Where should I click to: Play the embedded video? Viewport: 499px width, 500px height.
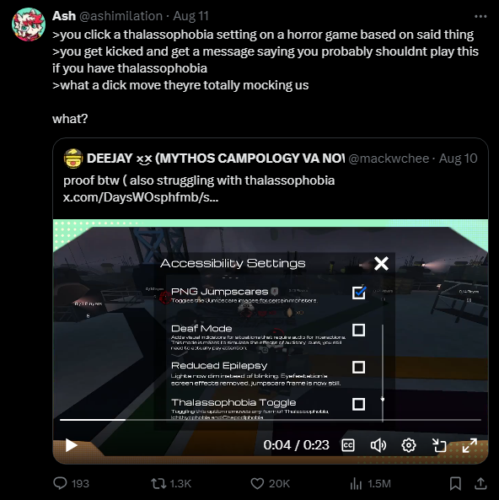pos(71,445)
